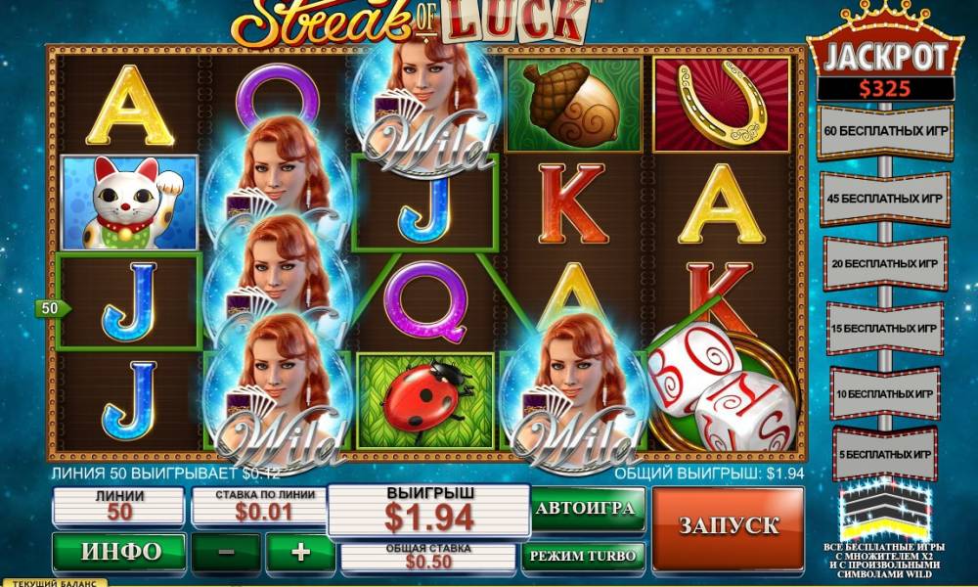Click the Линии 50 field
Image resolution: width=978 pixels, height=587 pixels.
(x=118, y=506)
